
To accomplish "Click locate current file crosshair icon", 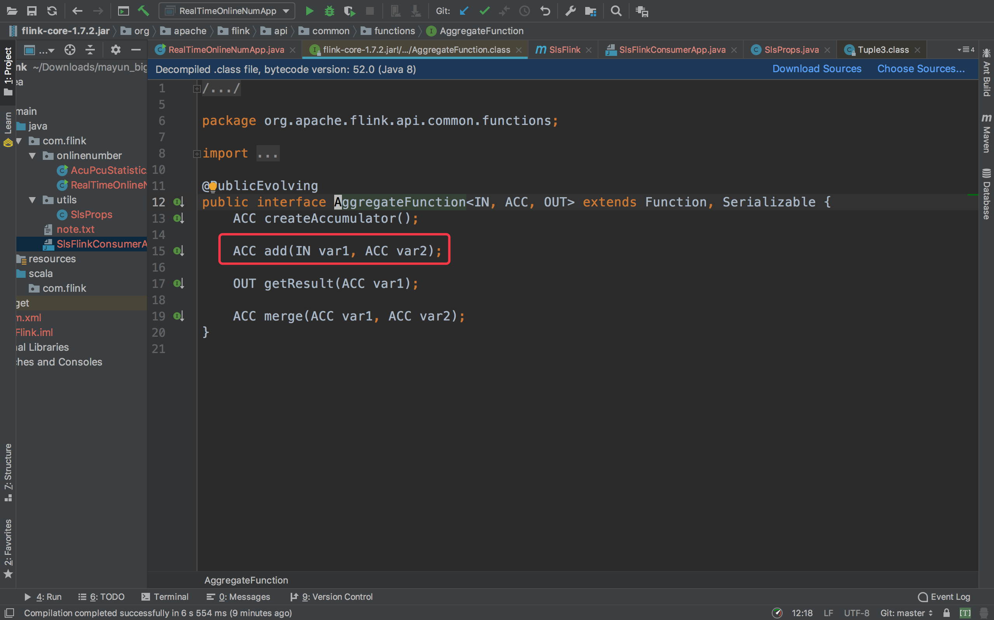I will (70, 50).
